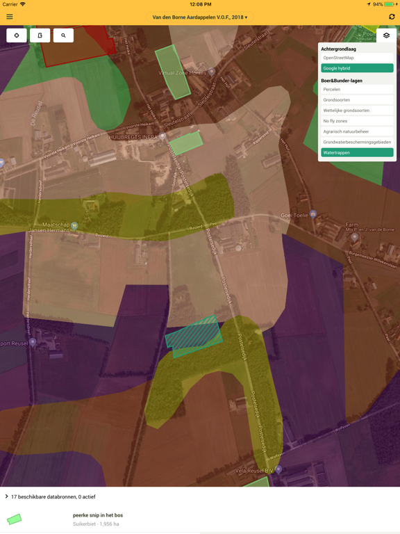
Task: Tap the 'port Reusel' map pin
Action: click(x=33, y=342)
